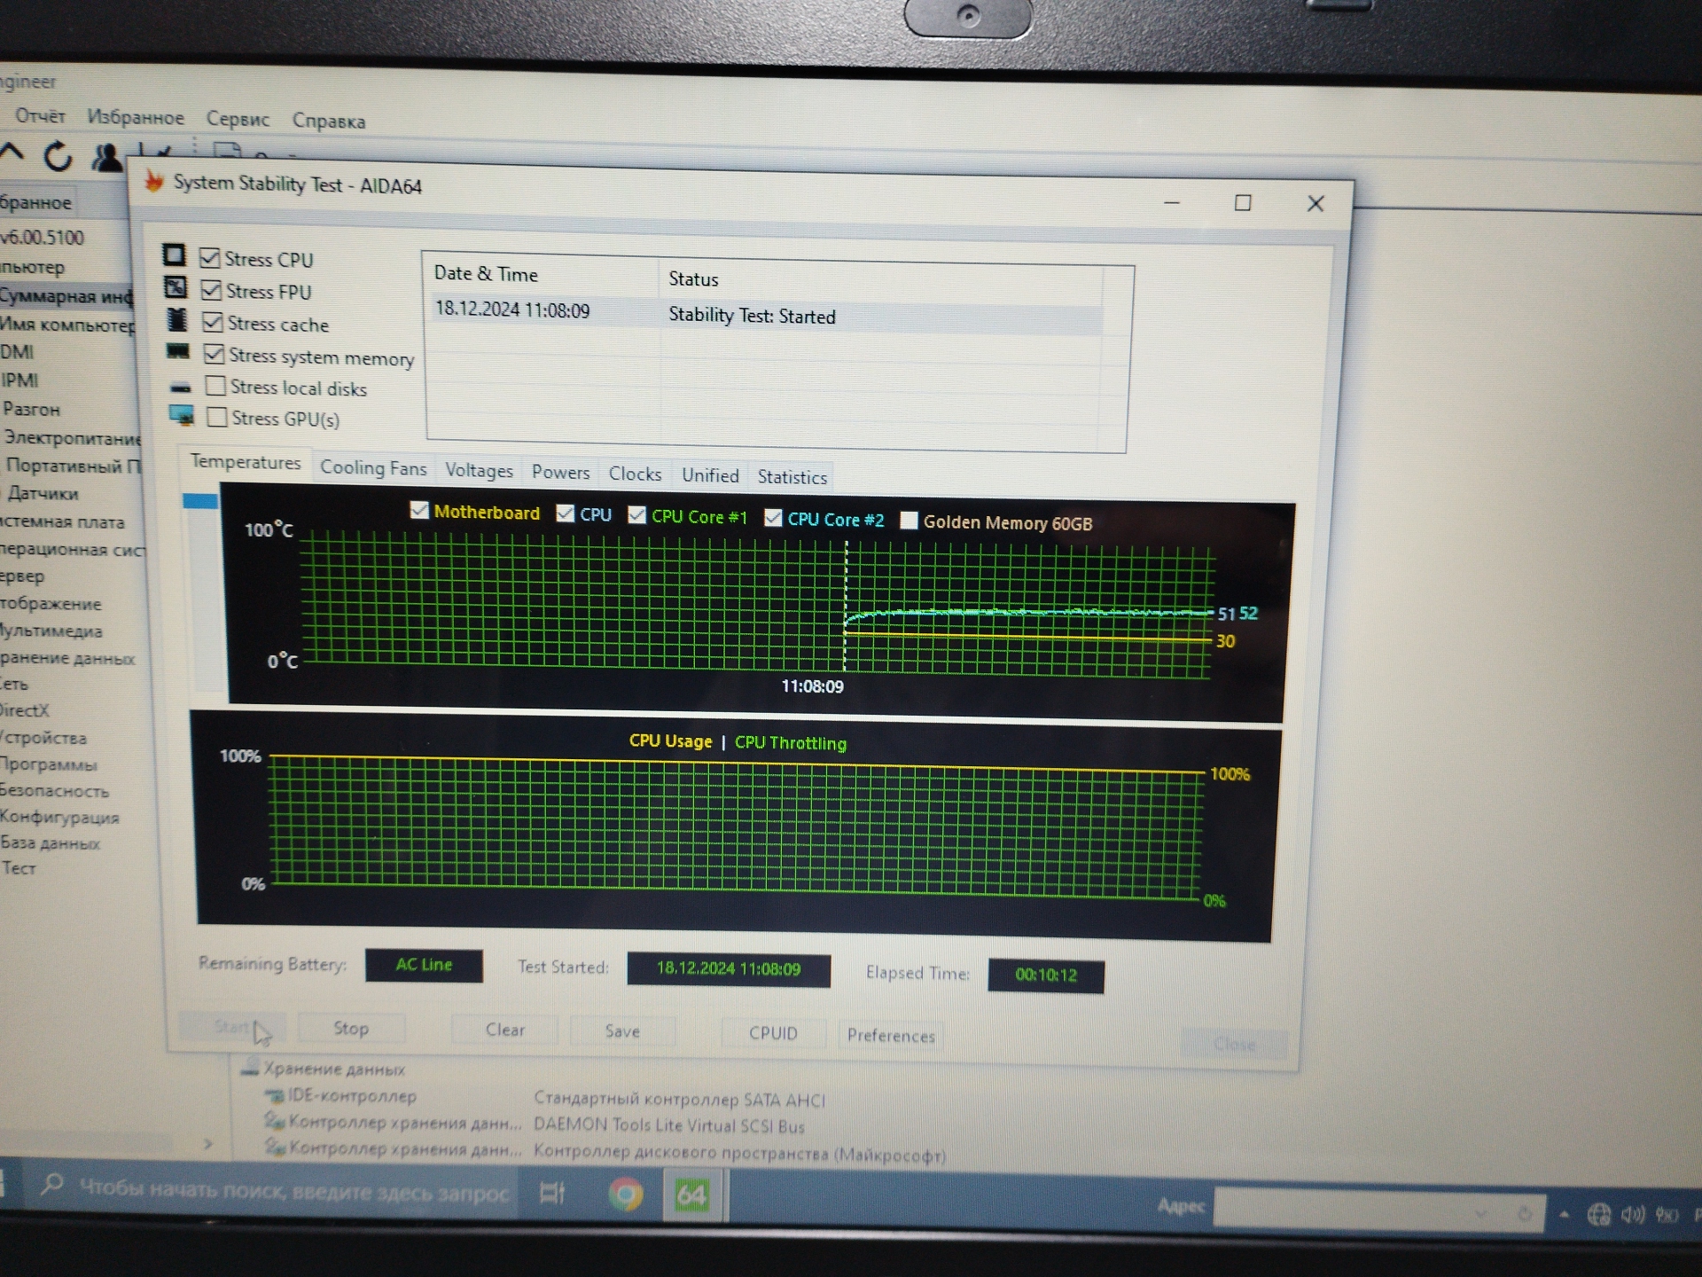Open the Powers tab
Viewport: 1702px width, 1277px height.
tap(560, 472)
